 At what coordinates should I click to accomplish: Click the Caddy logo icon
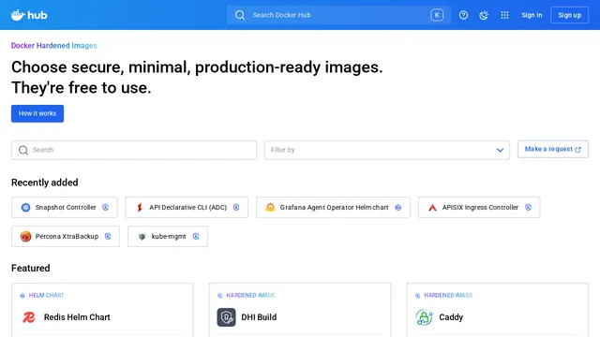[x=424, y=317]
